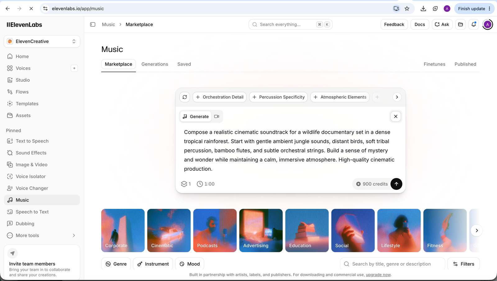Image resolution: width=497 pixels, height=281 pixels.
Task: Install app icon in the address bar
Action: click(x=396, y=9)
